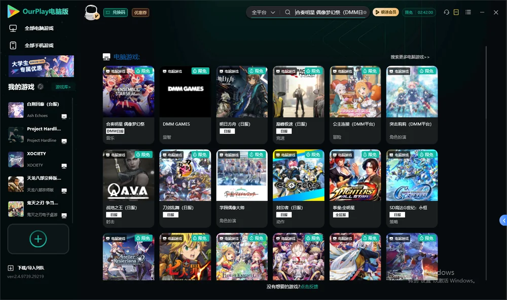
Task: Click the 日服 tag under 明日方舟
Action: point(227,131)
